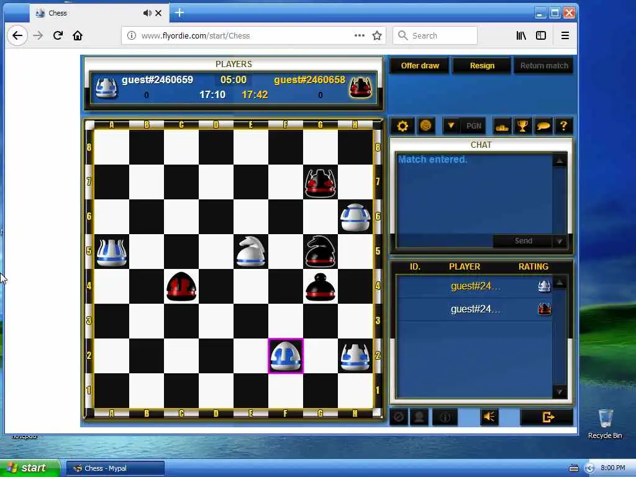Select white knight on E5
The height and width of the screenshot is (477, 636).
click(251, 252)
